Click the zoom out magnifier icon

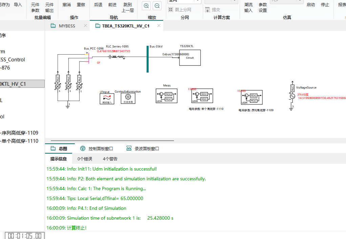pos(157,6)
